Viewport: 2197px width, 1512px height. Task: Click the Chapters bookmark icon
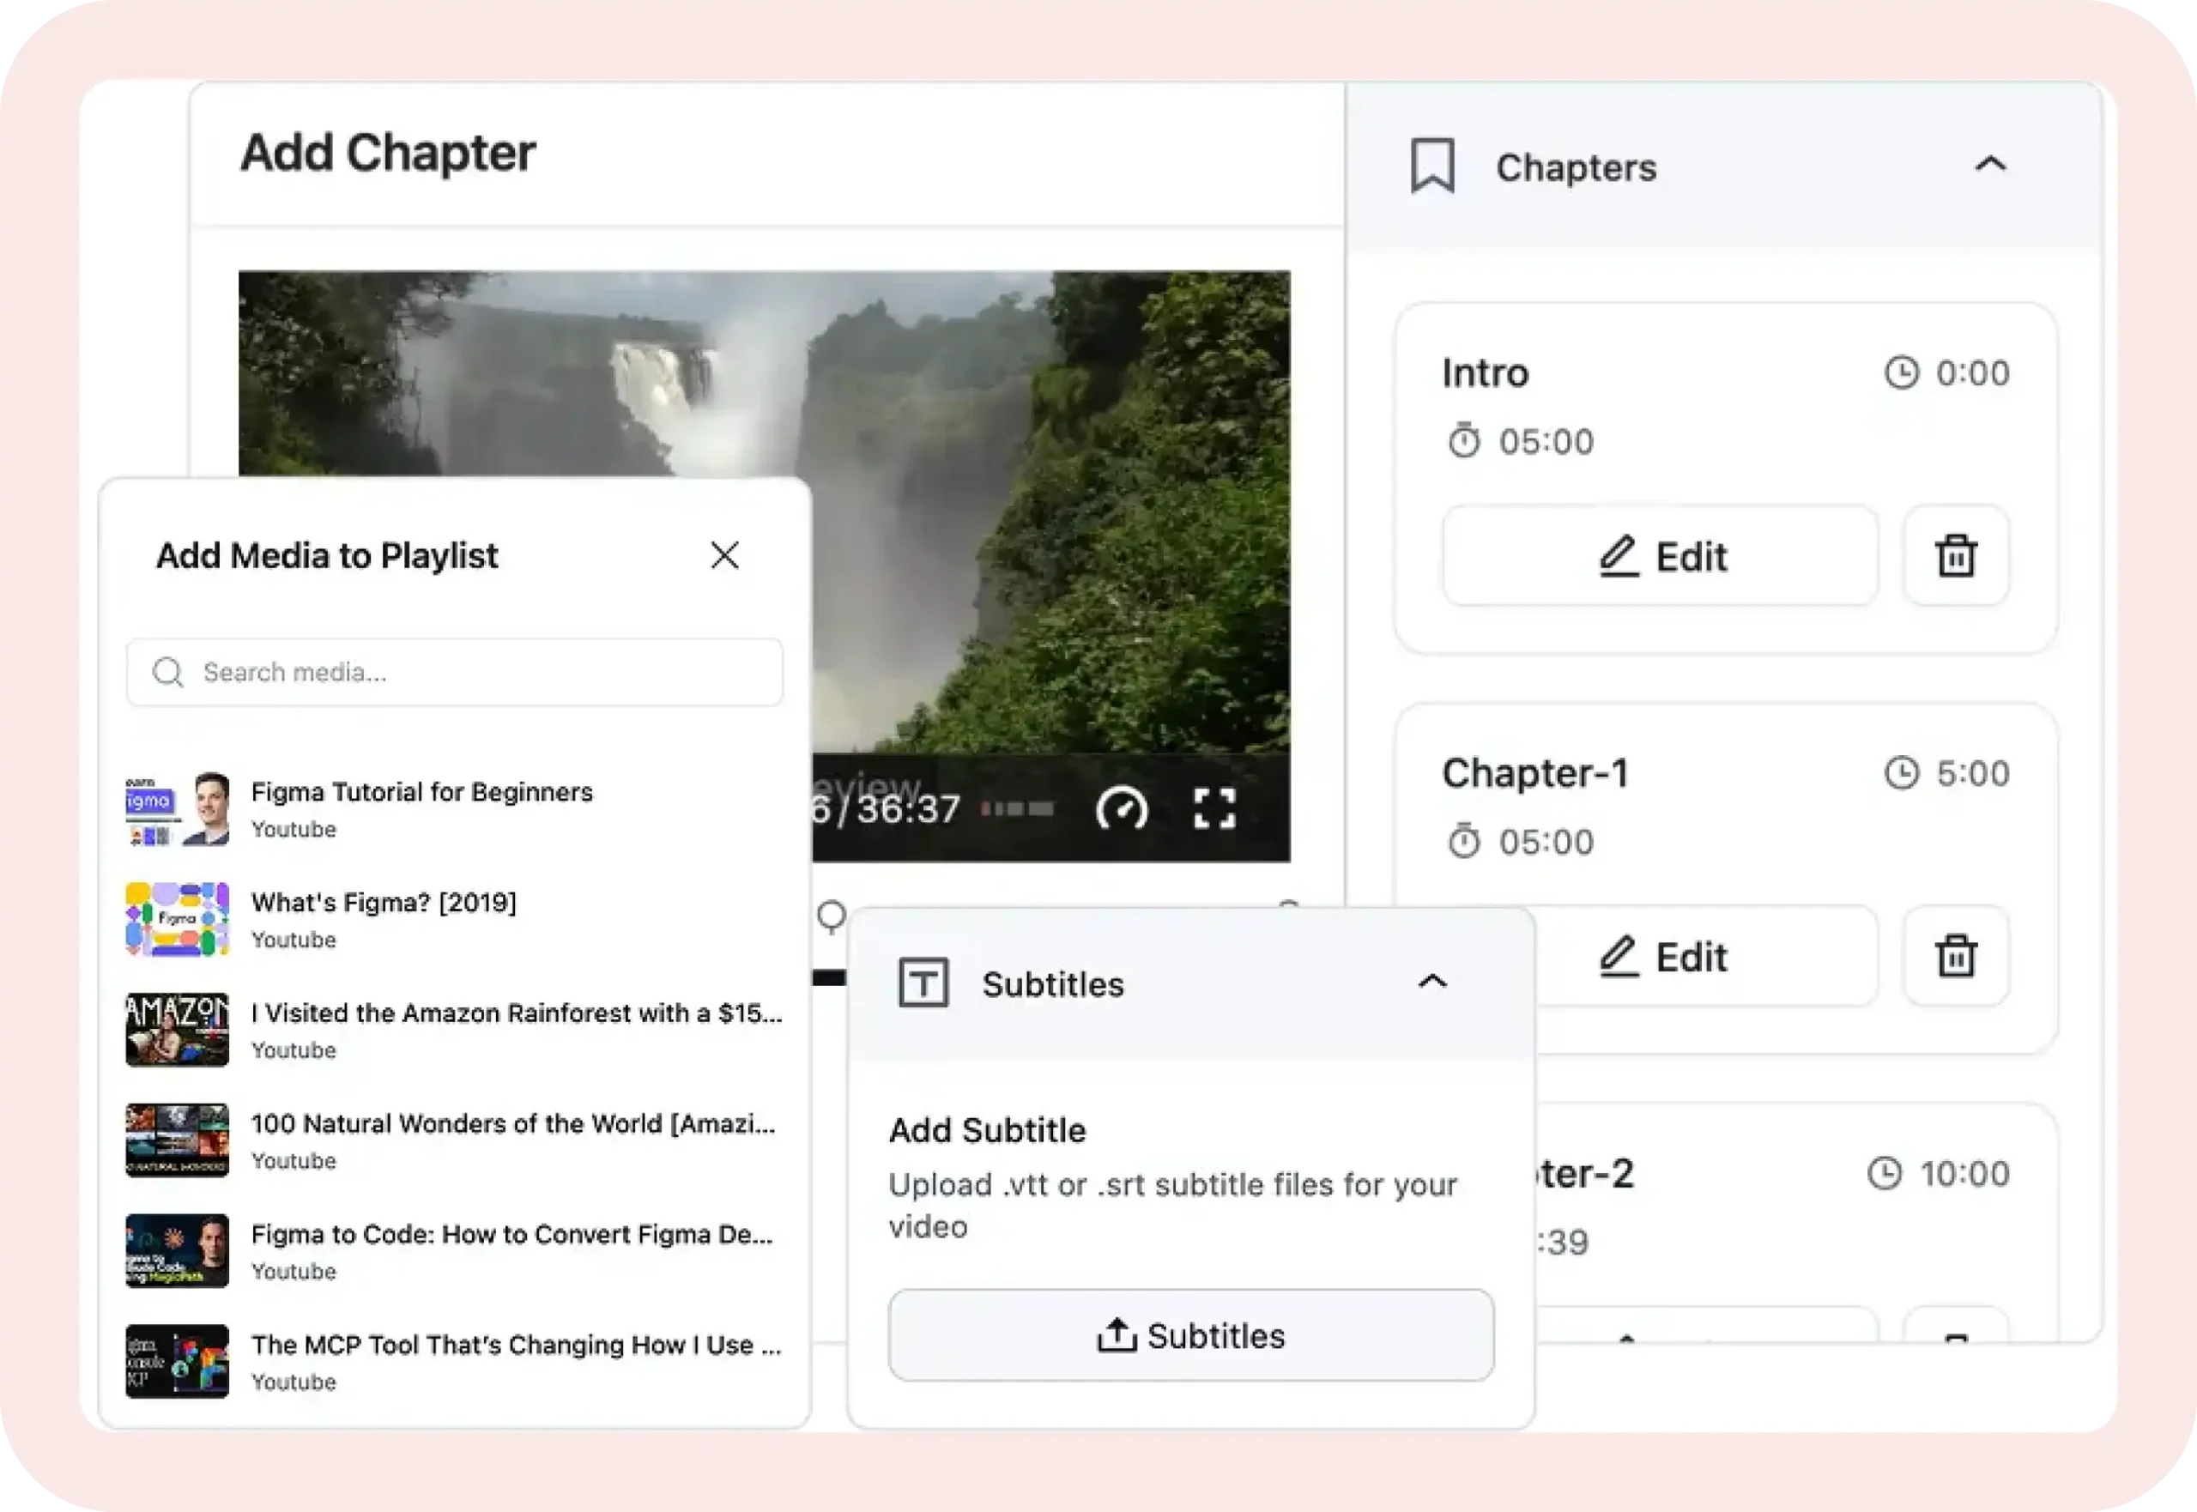click(x=1432, y=166)
